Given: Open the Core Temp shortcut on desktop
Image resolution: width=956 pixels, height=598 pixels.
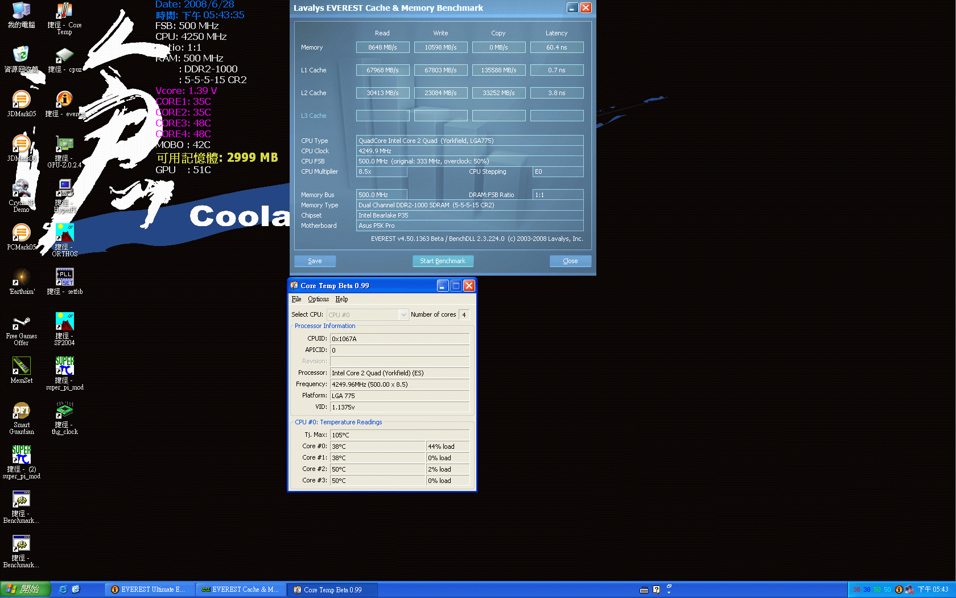Looking at the screenshot, I should click(x=64, y=18).
